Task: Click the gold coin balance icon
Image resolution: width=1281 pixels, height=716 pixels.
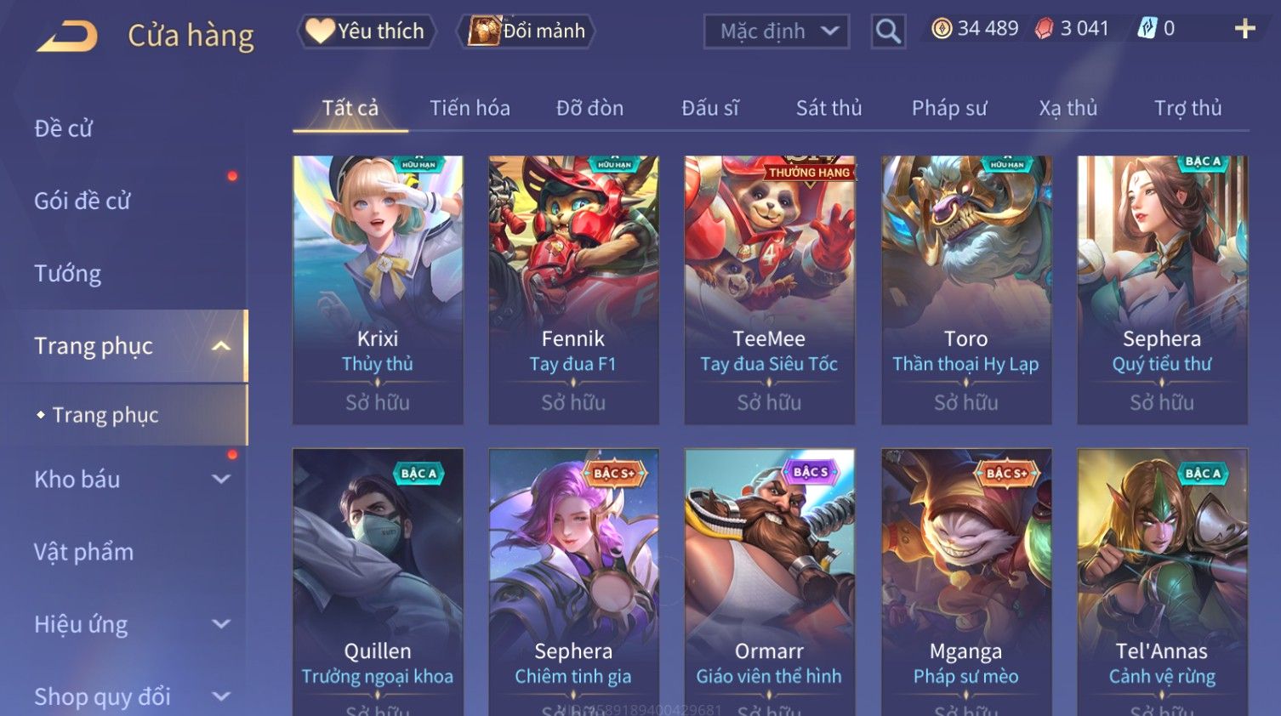Action: 942,29
